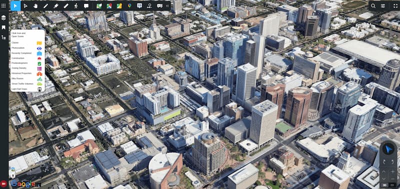Image resolution: width=400 pixels, height=189 pixels.
Task: Zoom out with minus button
Action: coord(392,179)
